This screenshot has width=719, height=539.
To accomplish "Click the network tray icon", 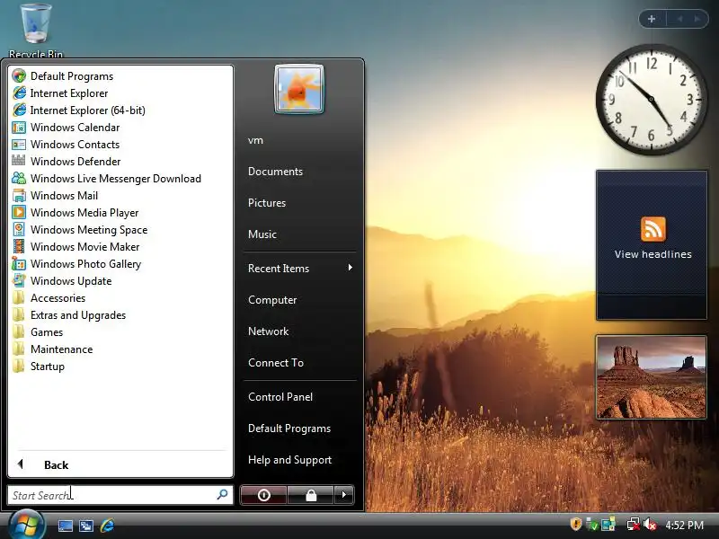I will [634, 524].
